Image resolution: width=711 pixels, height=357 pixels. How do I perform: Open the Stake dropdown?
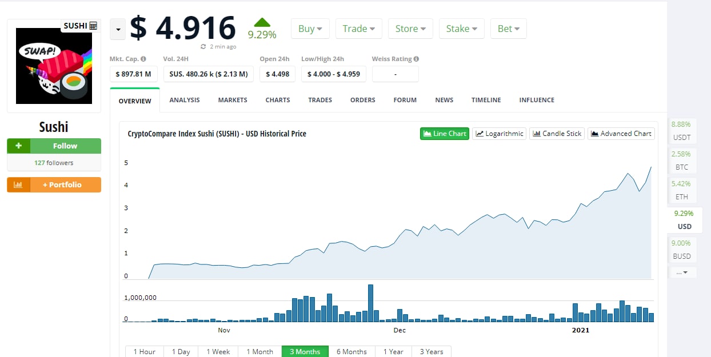[x=462, y=29]
